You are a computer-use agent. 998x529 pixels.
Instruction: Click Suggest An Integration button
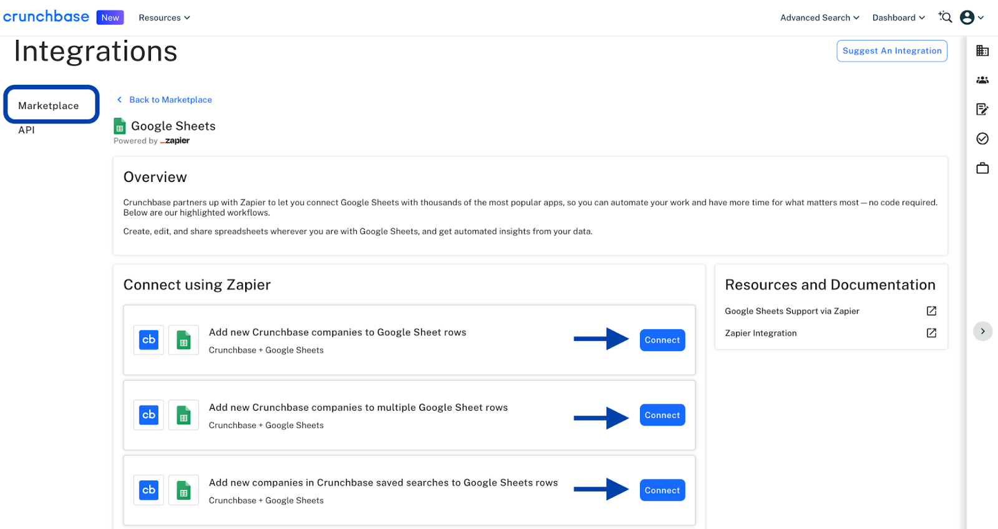click(892, 51)
